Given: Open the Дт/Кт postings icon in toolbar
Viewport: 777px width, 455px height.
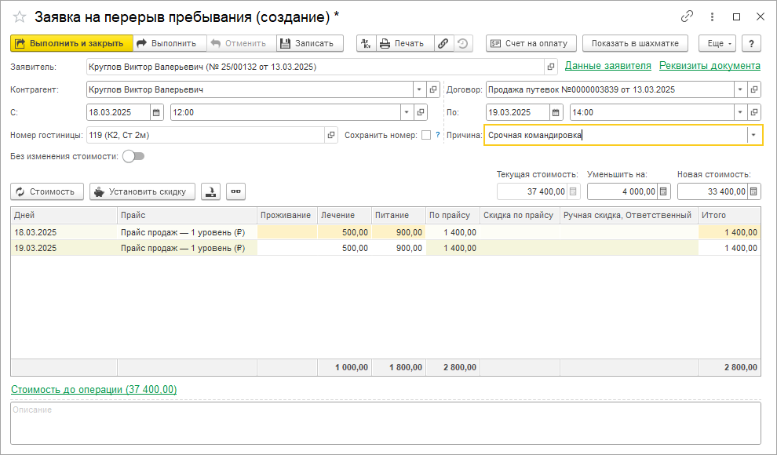Looking at the screenshot, I should (366, 44).
